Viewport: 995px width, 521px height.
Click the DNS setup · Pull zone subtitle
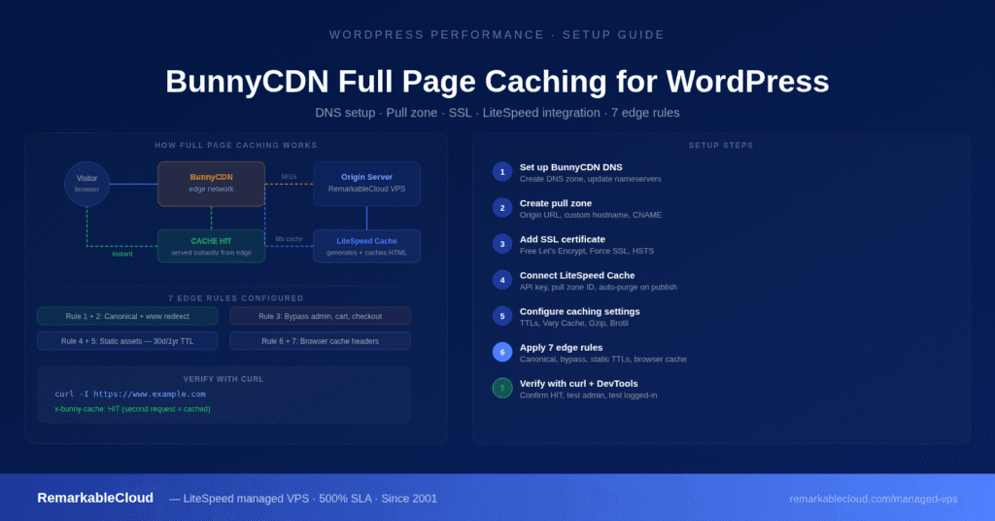[497, 113]
